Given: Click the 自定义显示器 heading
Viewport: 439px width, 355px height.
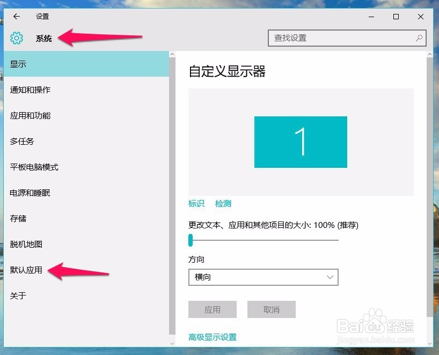Looking at the screenshot, I should pyautogui.click(x=227, y=71).
